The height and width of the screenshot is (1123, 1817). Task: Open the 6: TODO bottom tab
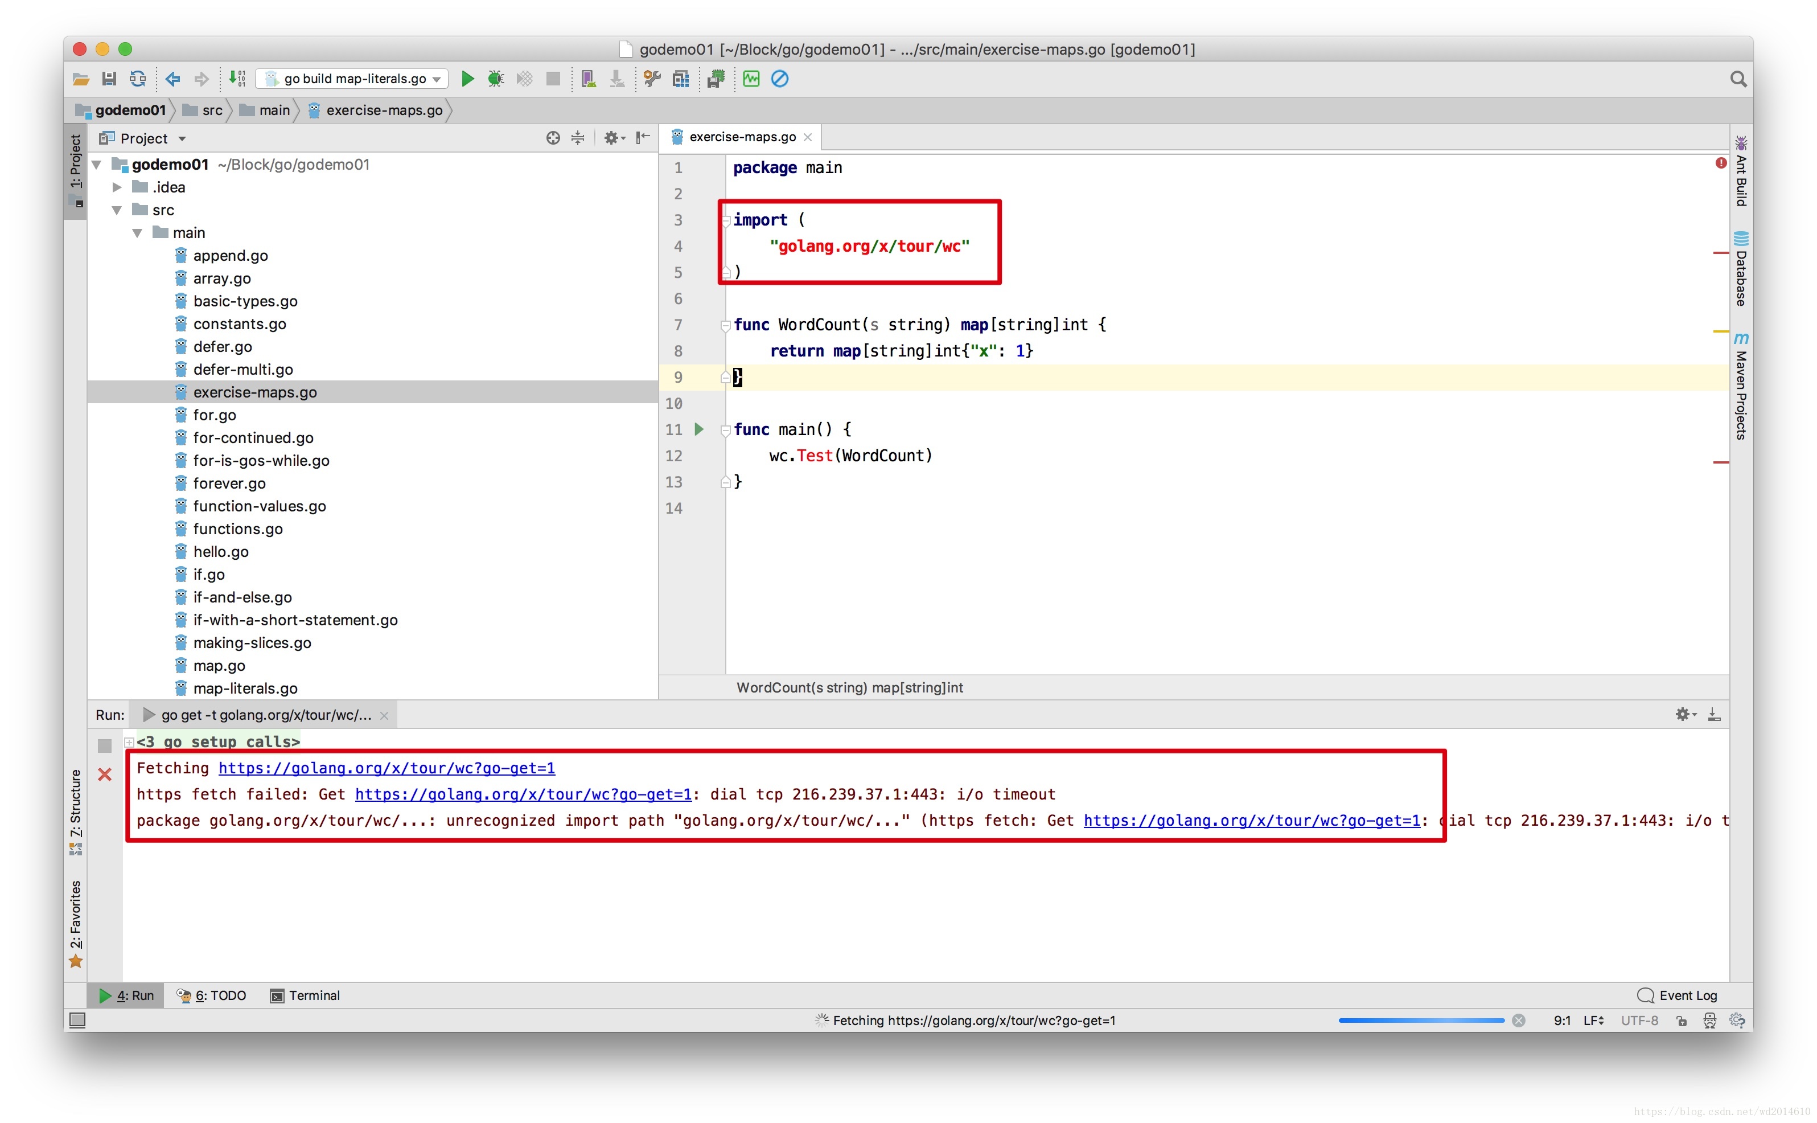pyautogui.click(x=212, y=995)
